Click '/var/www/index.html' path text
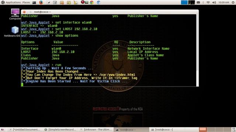The image size is (236, 132). pyautogui.click(x=117, y=75)
